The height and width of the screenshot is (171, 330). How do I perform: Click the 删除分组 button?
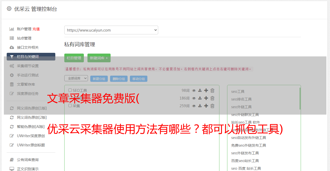(119, 79)
